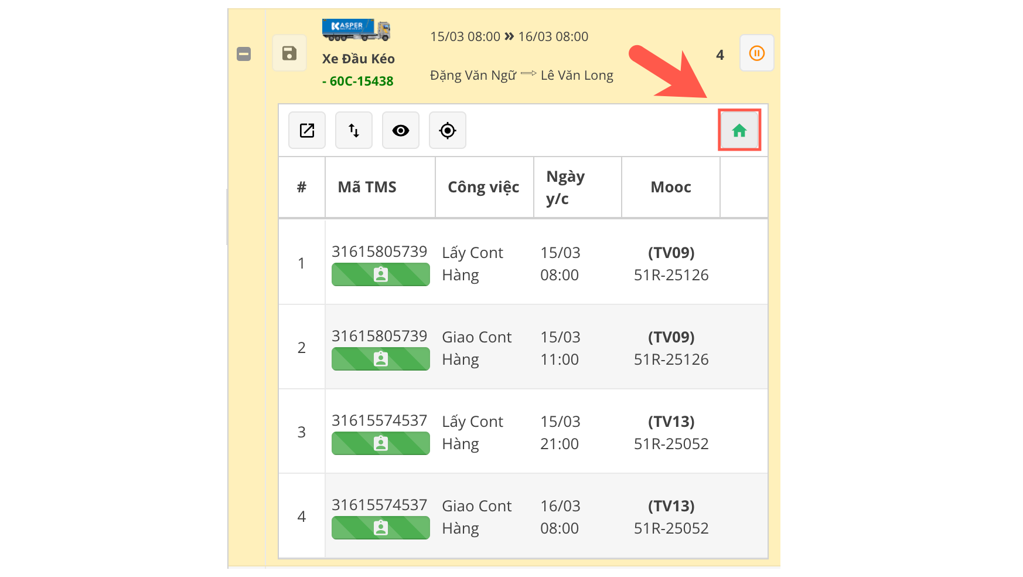Image resolution: width=1023 pixels, height=577 pixels.
Task: Click the Công việc column header
Action: [483, 187]
